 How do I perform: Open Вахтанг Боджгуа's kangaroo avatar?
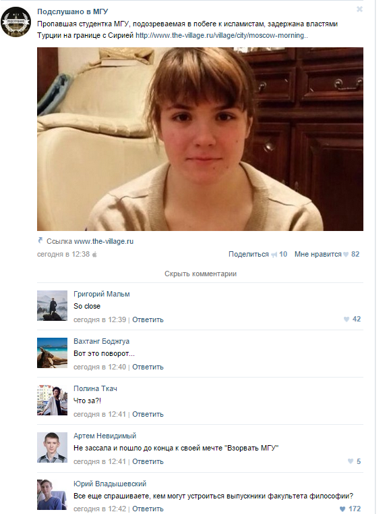(x=52, y=353)
